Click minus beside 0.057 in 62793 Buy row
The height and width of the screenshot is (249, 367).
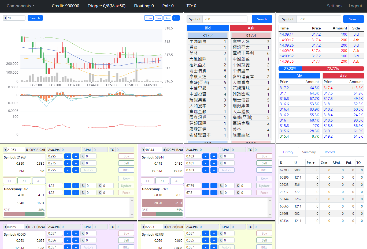tap(206, 233)
